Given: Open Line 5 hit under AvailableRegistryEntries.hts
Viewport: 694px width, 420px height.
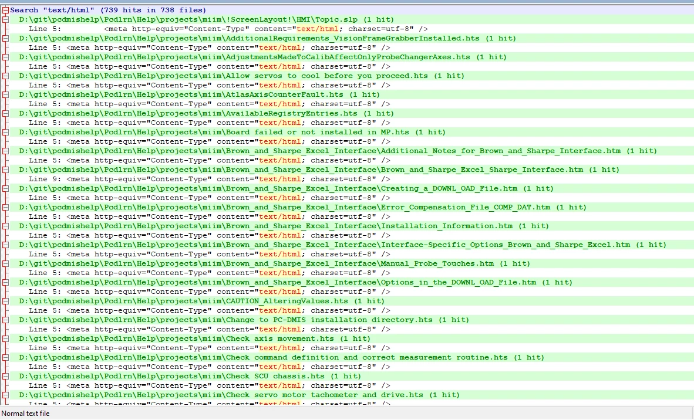Looking at the screenshot, I should point(210,123).
